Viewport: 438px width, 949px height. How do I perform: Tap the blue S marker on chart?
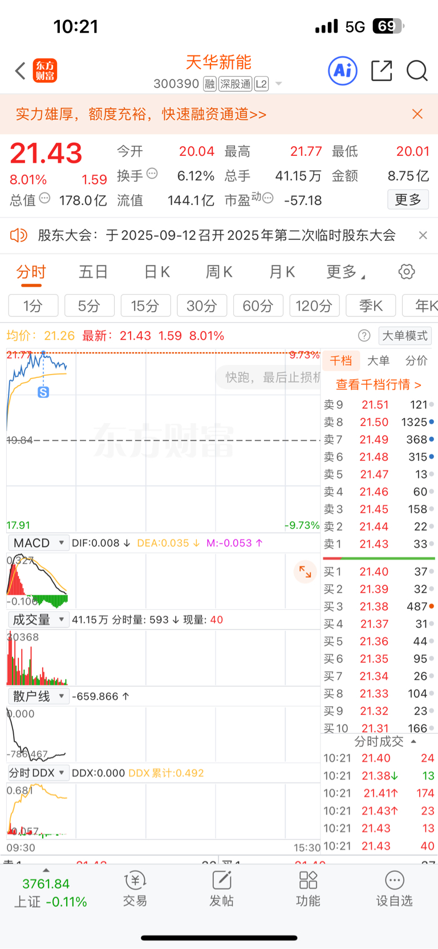pyautogui.click(x=43, y=392)
